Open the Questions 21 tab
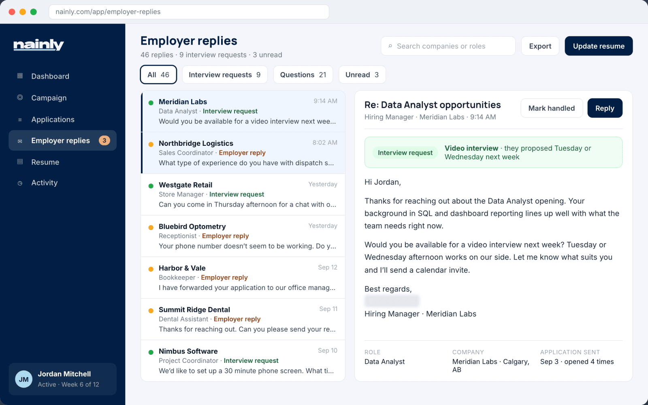The height and width of the screenshot is (405, 648). click(303, 75)
